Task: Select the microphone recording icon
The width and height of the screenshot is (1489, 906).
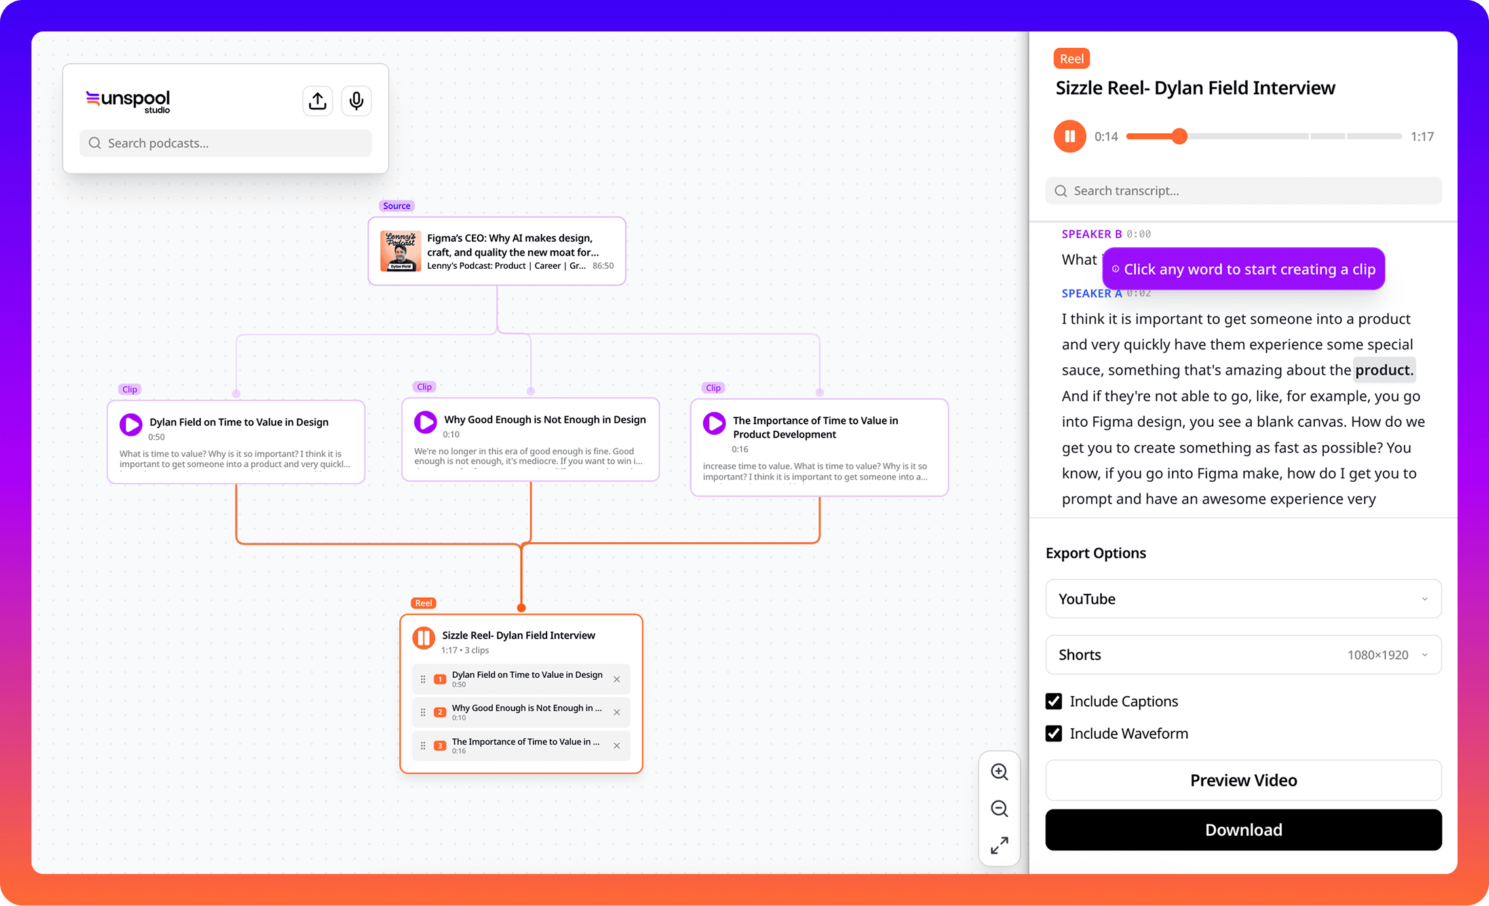Action: pyautogui.click(x=356, y=100)
